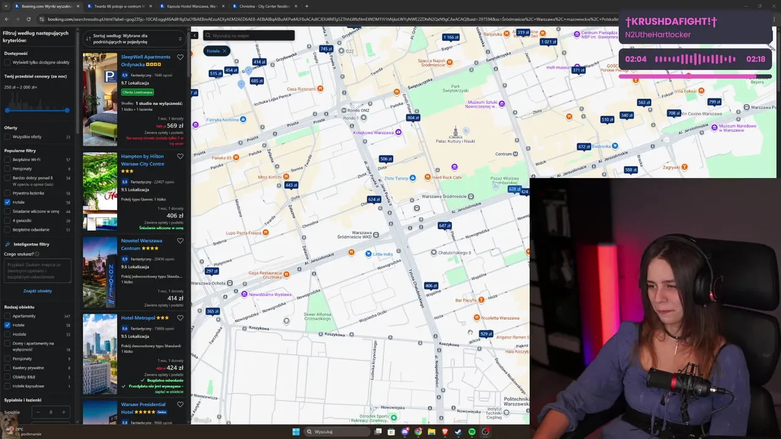
Task: Check the Prywatna łazienka filter
Action: click(x=7, y=193)
